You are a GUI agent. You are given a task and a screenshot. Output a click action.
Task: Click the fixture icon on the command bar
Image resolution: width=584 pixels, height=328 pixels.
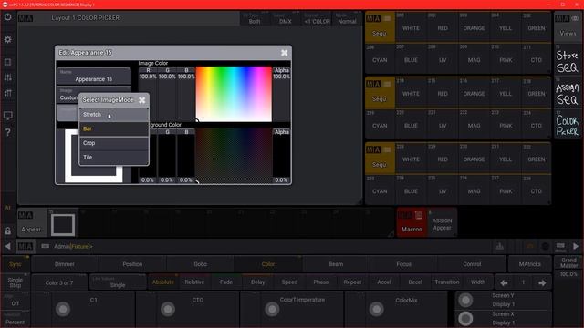(x=500, y=246)
